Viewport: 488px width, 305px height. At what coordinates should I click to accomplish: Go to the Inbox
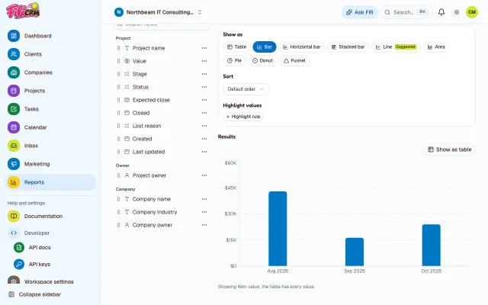click(x=50, y=146)
